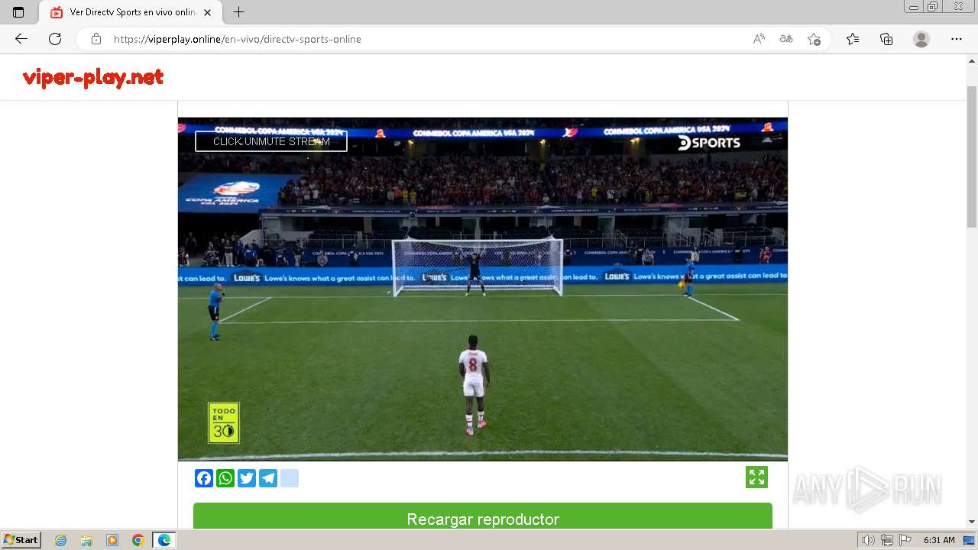Refresh the current page
The width and height of the screenshot is (978, 550).
pyautogui.click(x=55, y=39)
